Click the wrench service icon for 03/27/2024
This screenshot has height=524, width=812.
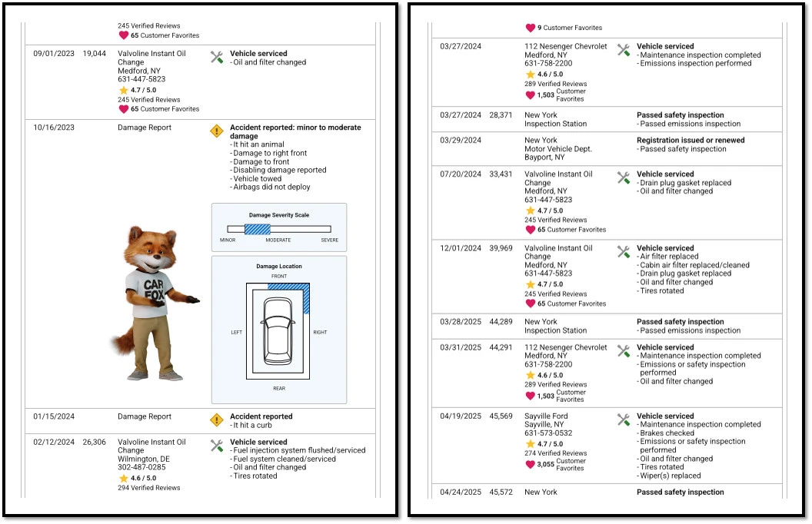click(624, 50)
